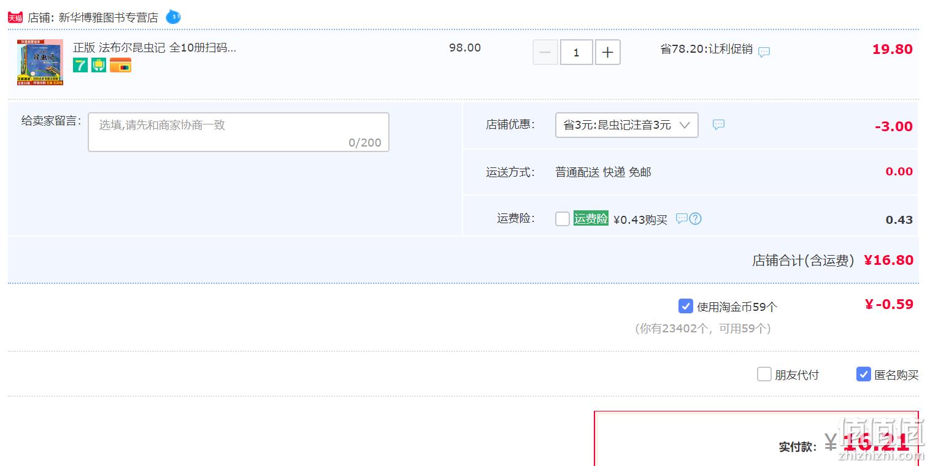Tick the 朋友代付 checkbox
930x466 pixels.
[x=764, y=374]
